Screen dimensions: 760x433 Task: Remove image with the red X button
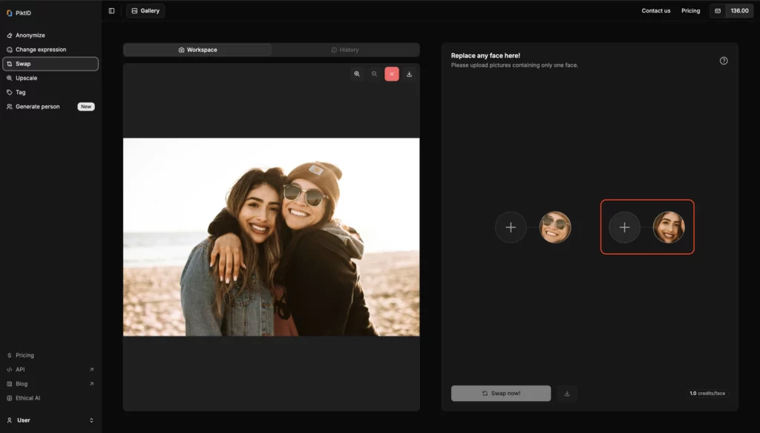392,74
